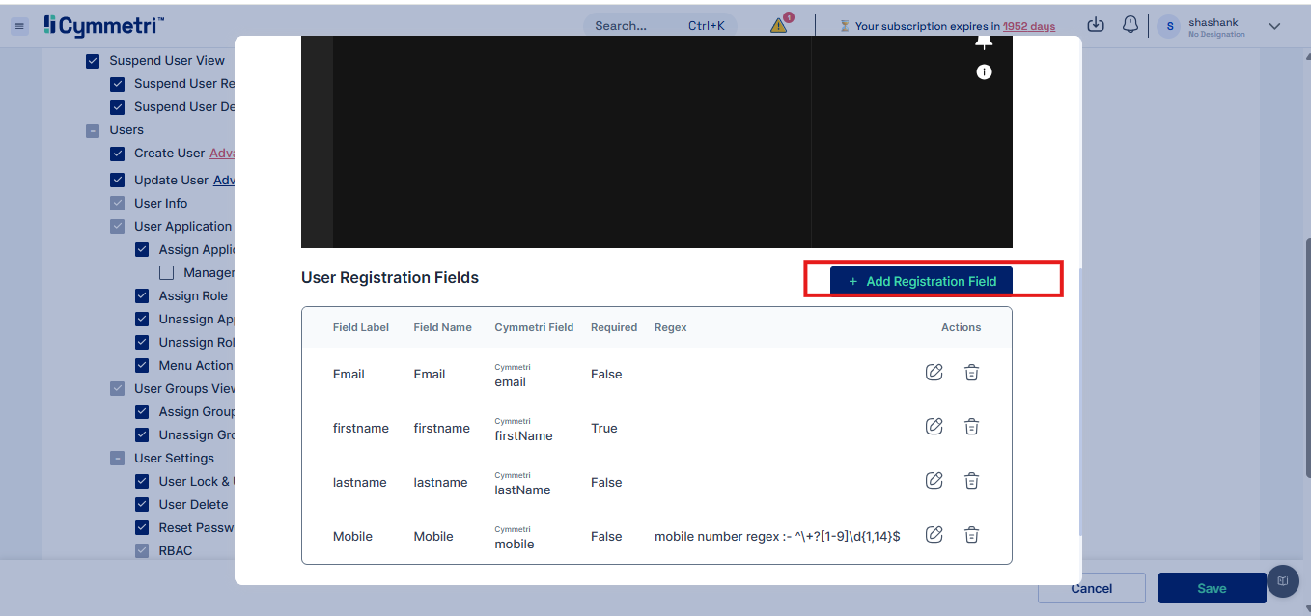Viewport: 1311px width, 616px height.
Task: Click the Field Label column header
Action: [x=361, y=327]
